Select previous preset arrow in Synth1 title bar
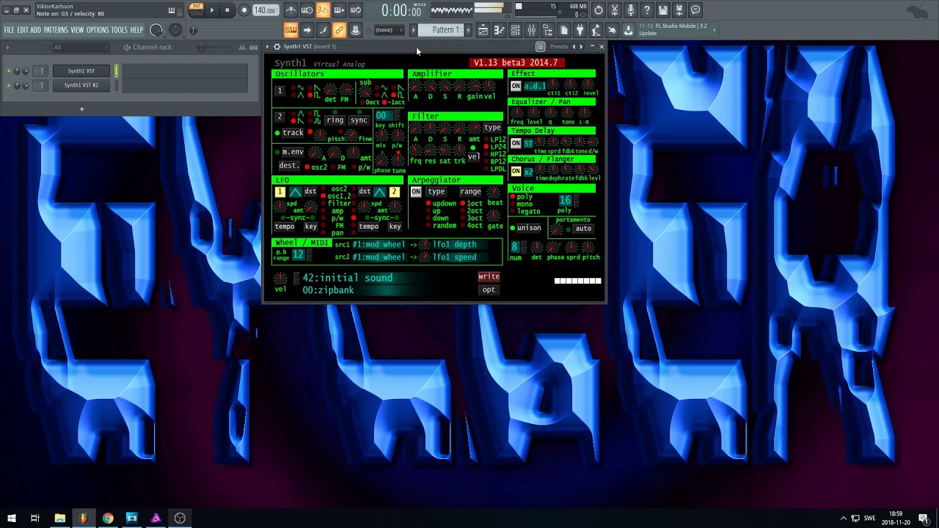Image resolution: width=939 pixels, height=528 pixels. [574, 47]
